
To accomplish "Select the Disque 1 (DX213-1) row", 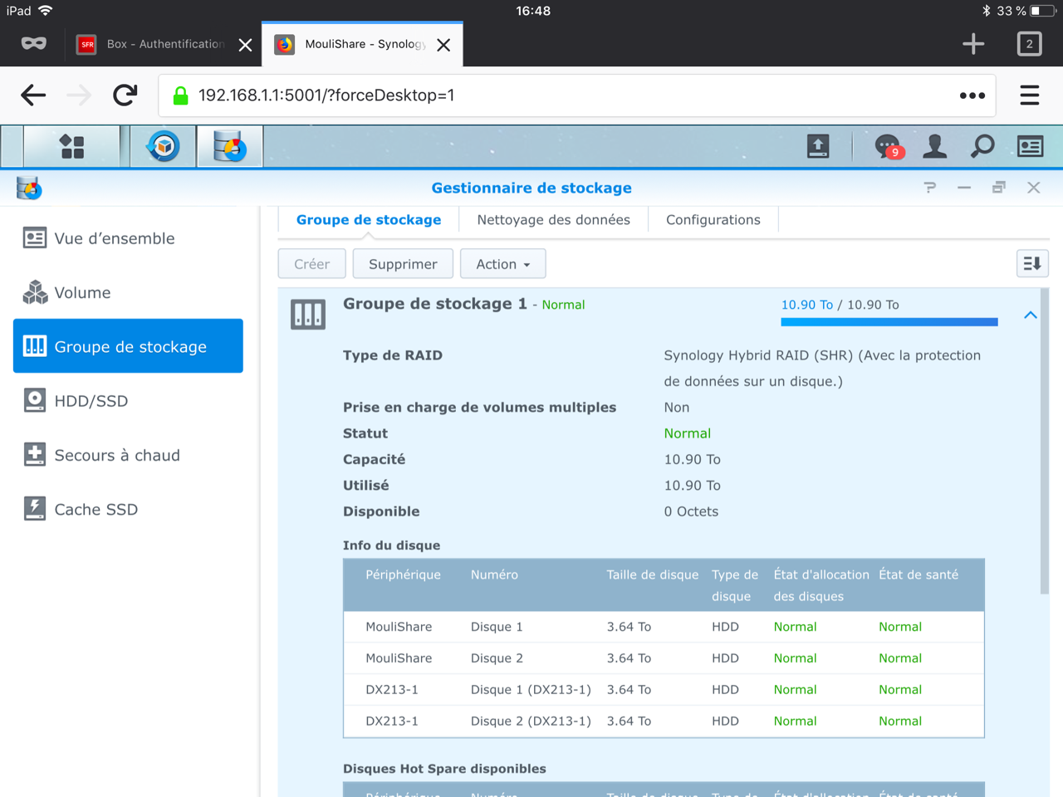I will (664, 690).
